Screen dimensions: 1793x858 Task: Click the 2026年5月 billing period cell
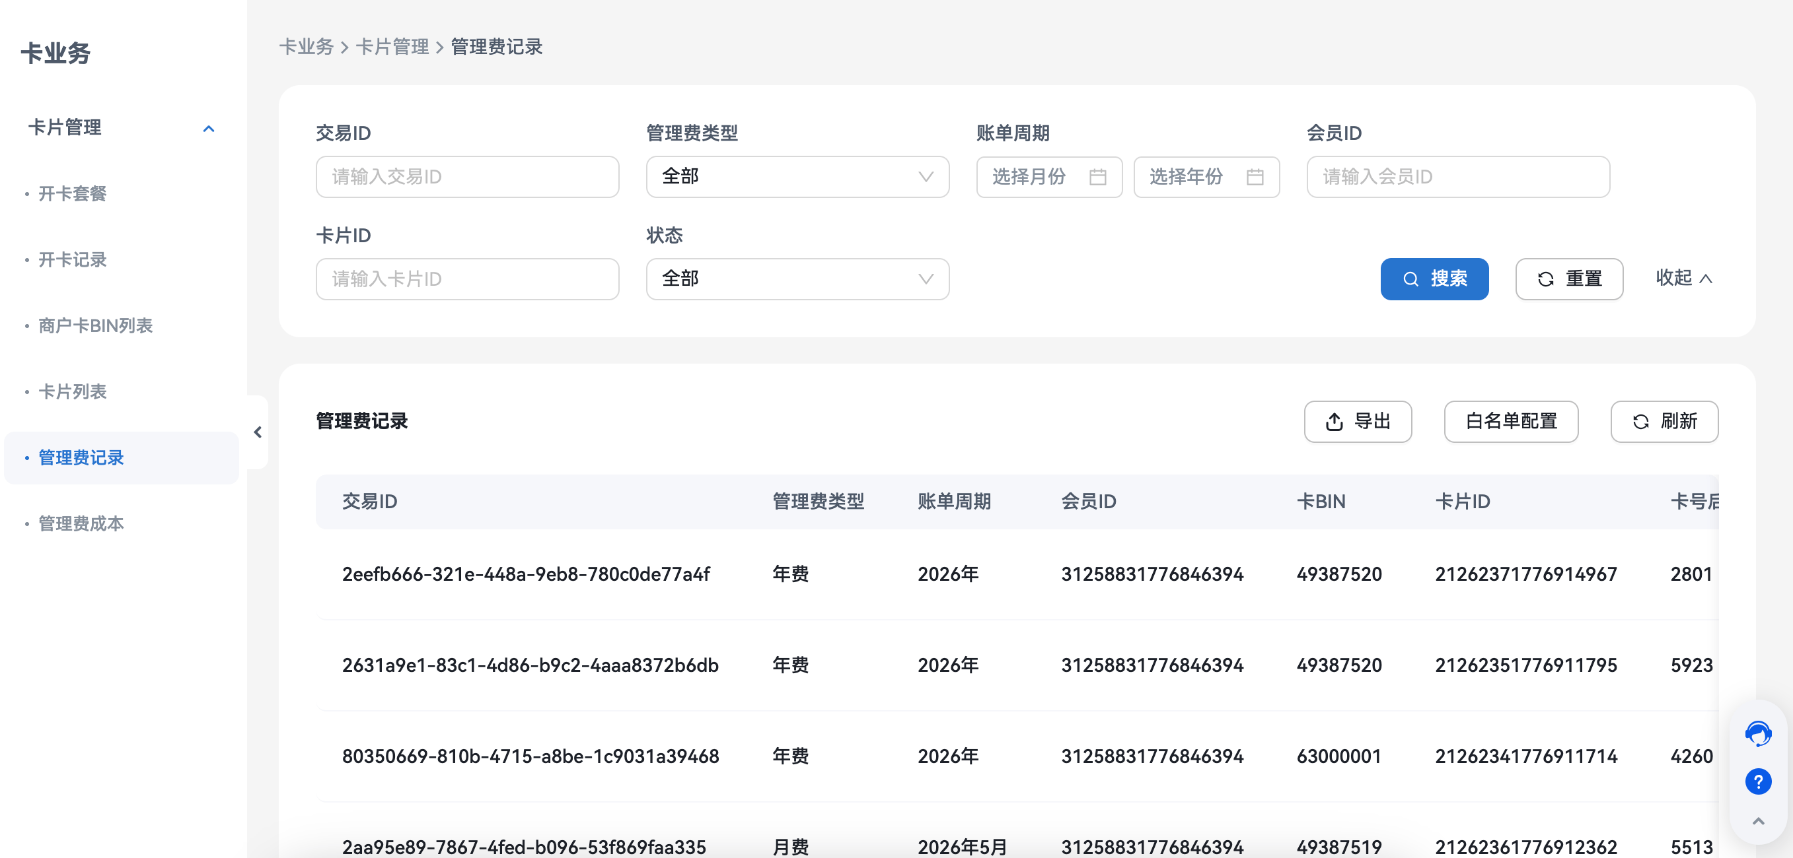962,847
